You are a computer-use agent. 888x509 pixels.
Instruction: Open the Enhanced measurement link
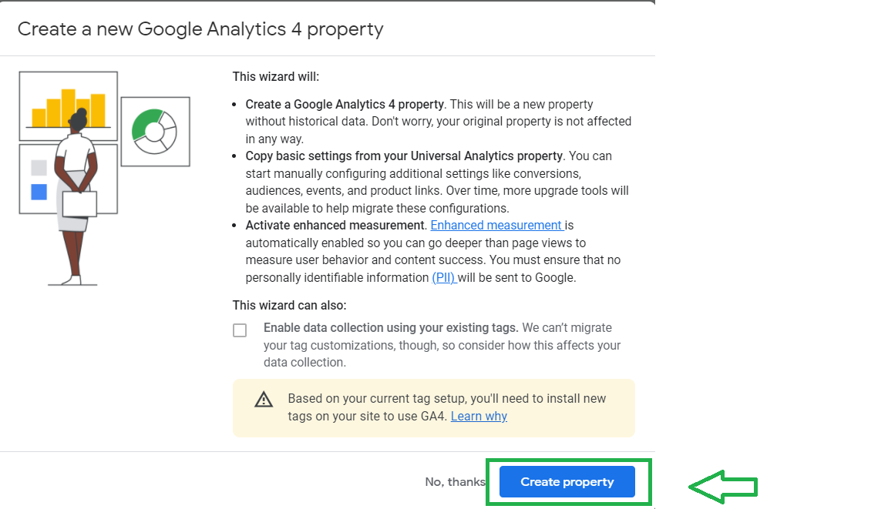[x=496, y=225]
